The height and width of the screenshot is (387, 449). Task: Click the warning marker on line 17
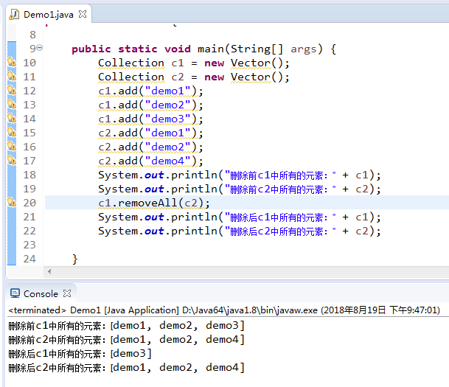click(x=12, y=160)
